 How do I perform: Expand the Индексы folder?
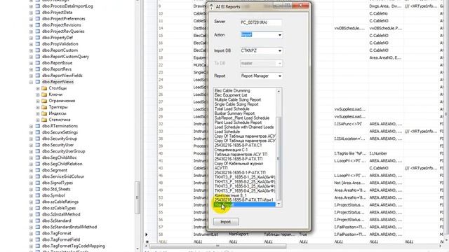[38, 113]
